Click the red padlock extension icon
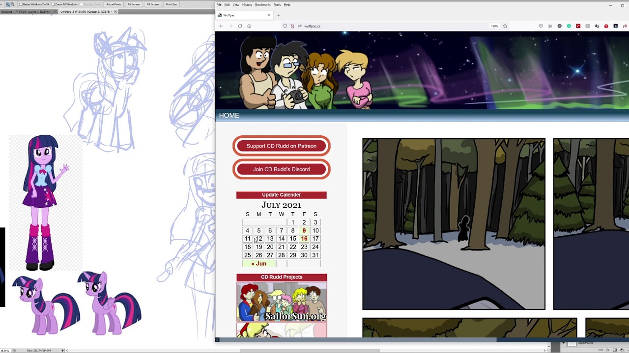This screenshot has height=353, width=629. [606, 26]
